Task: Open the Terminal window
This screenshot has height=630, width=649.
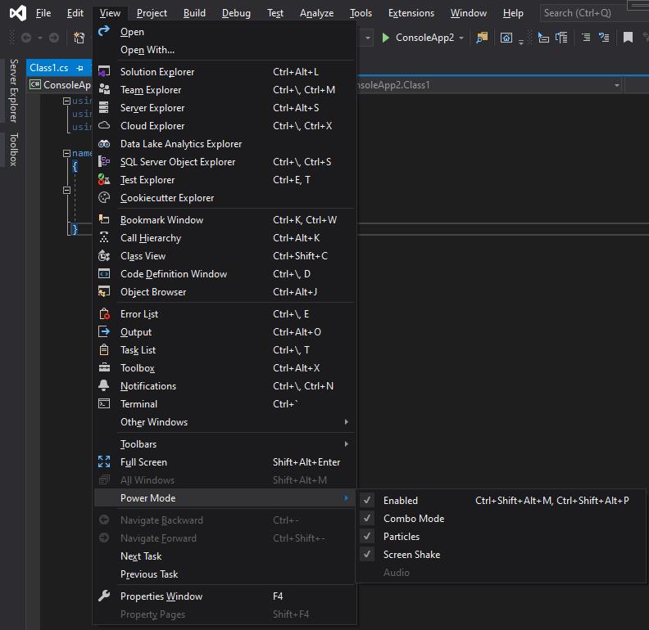Action: point(138,404)
